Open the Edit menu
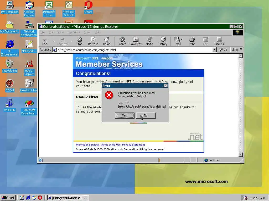Image resolution: width=269 pixels, height=201 pixels. coord(51,32)
